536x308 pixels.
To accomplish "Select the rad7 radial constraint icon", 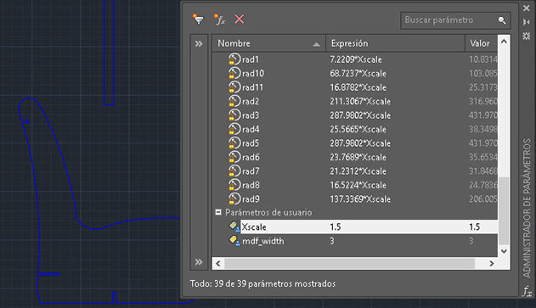I will tap(234, 171).
